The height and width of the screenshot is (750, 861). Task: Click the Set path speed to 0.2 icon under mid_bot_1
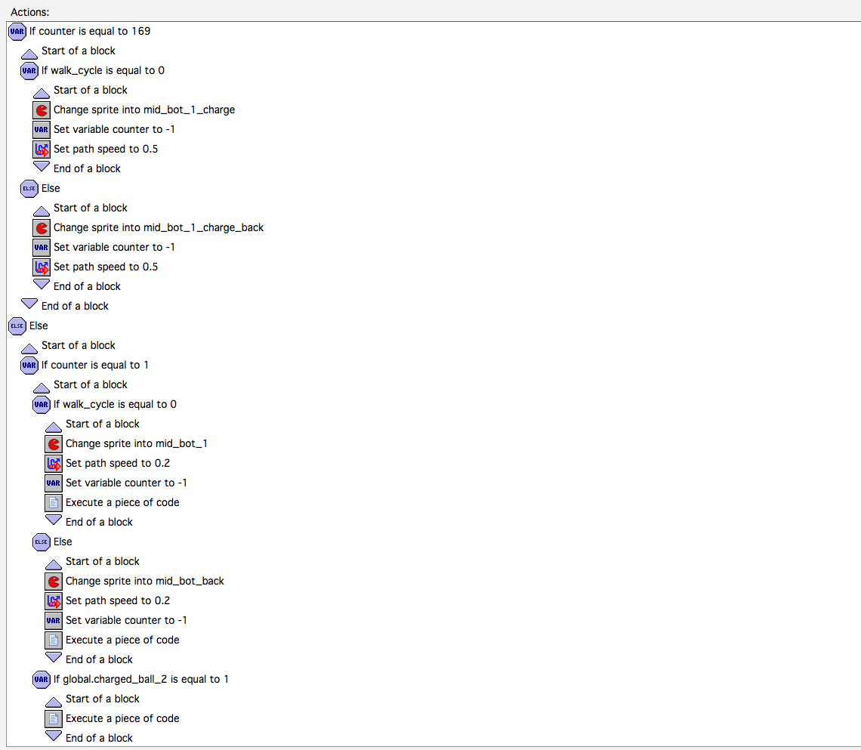[x=54, y=464]
